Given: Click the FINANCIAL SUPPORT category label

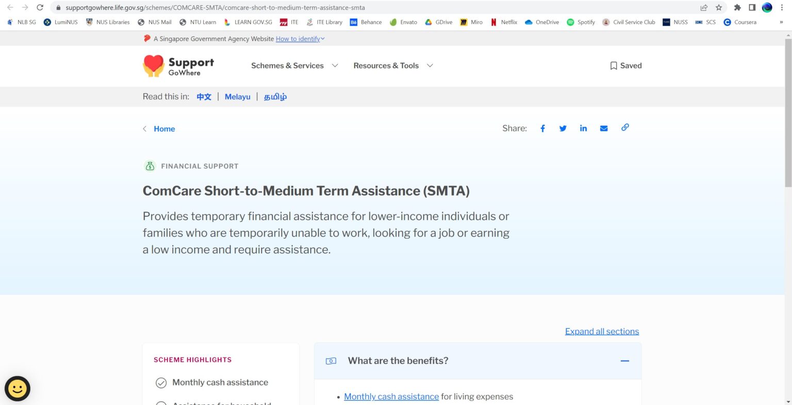Looking at the screenshot, I should [x=200, y=166].
